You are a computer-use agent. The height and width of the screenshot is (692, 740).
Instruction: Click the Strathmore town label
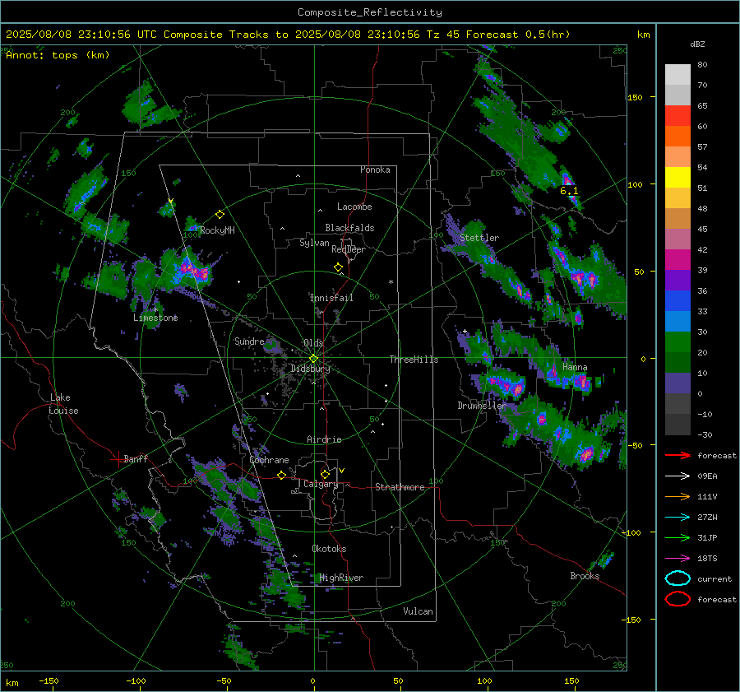tap(400, 487)
